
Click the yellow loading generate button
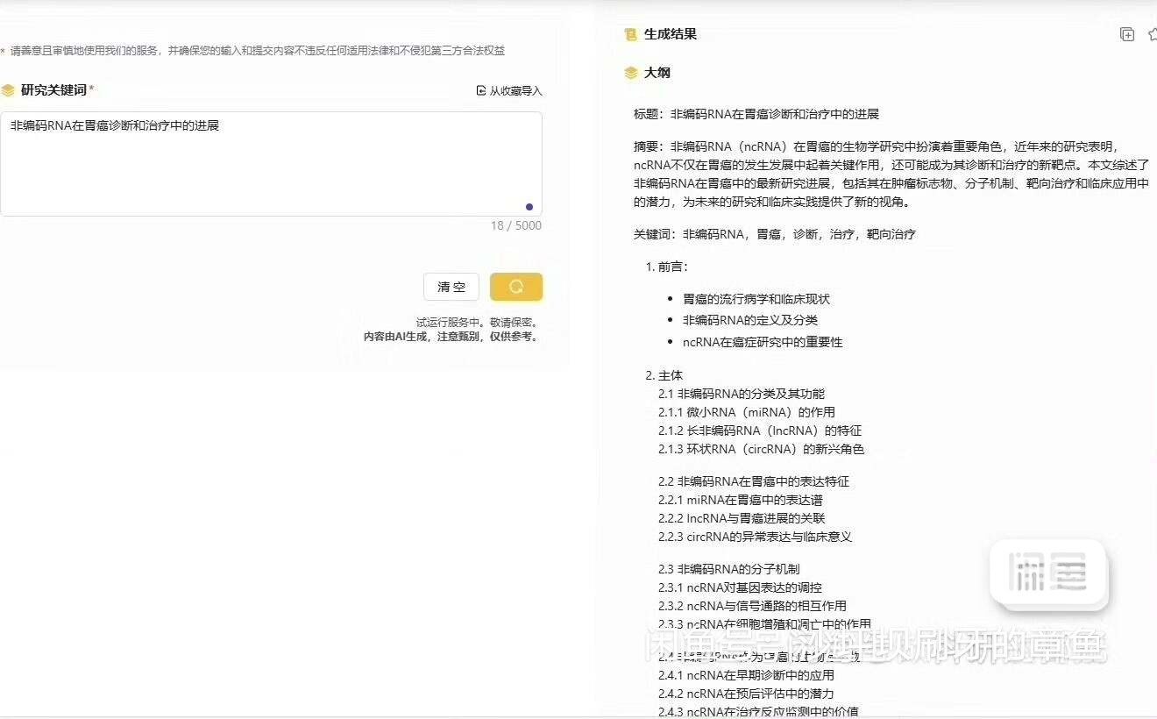pyautogui.click(x=516, y=287)
